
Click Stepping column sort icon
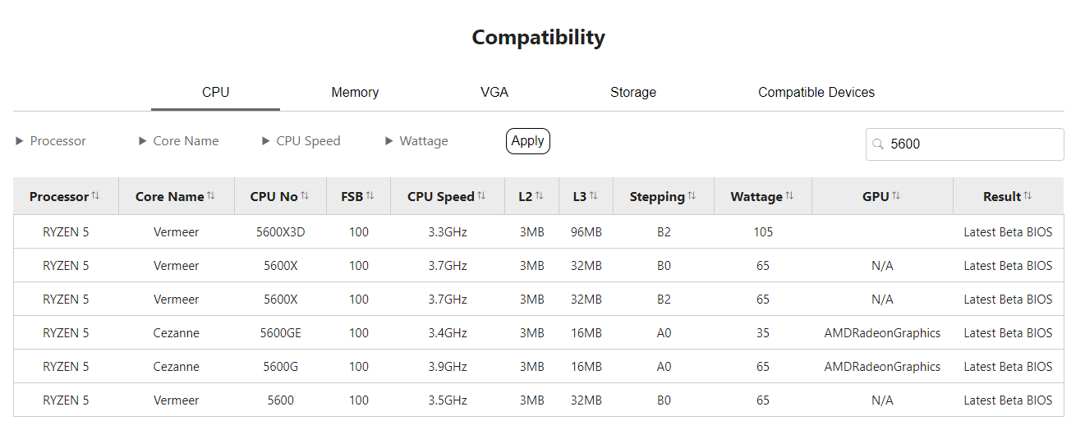pyautogui.click(x=692, y=196)
